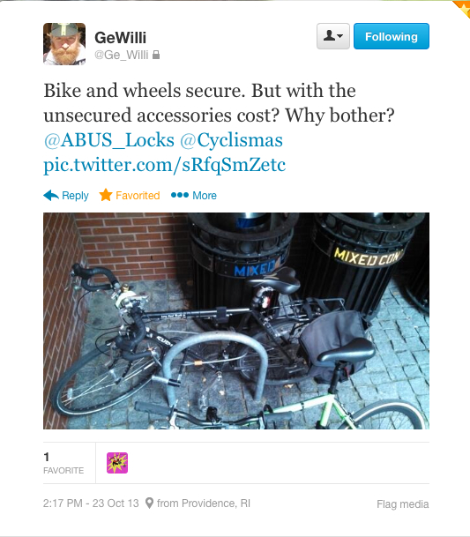Open the @Ge_Willi handle link

pyautogui.click(x=122, y=55)
